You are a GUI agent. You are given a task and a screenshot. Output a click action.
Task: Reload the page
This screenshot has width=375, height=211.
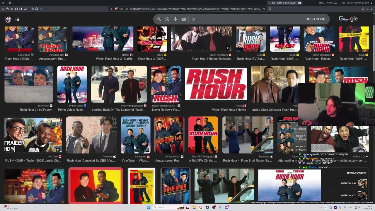coord(363,9)
